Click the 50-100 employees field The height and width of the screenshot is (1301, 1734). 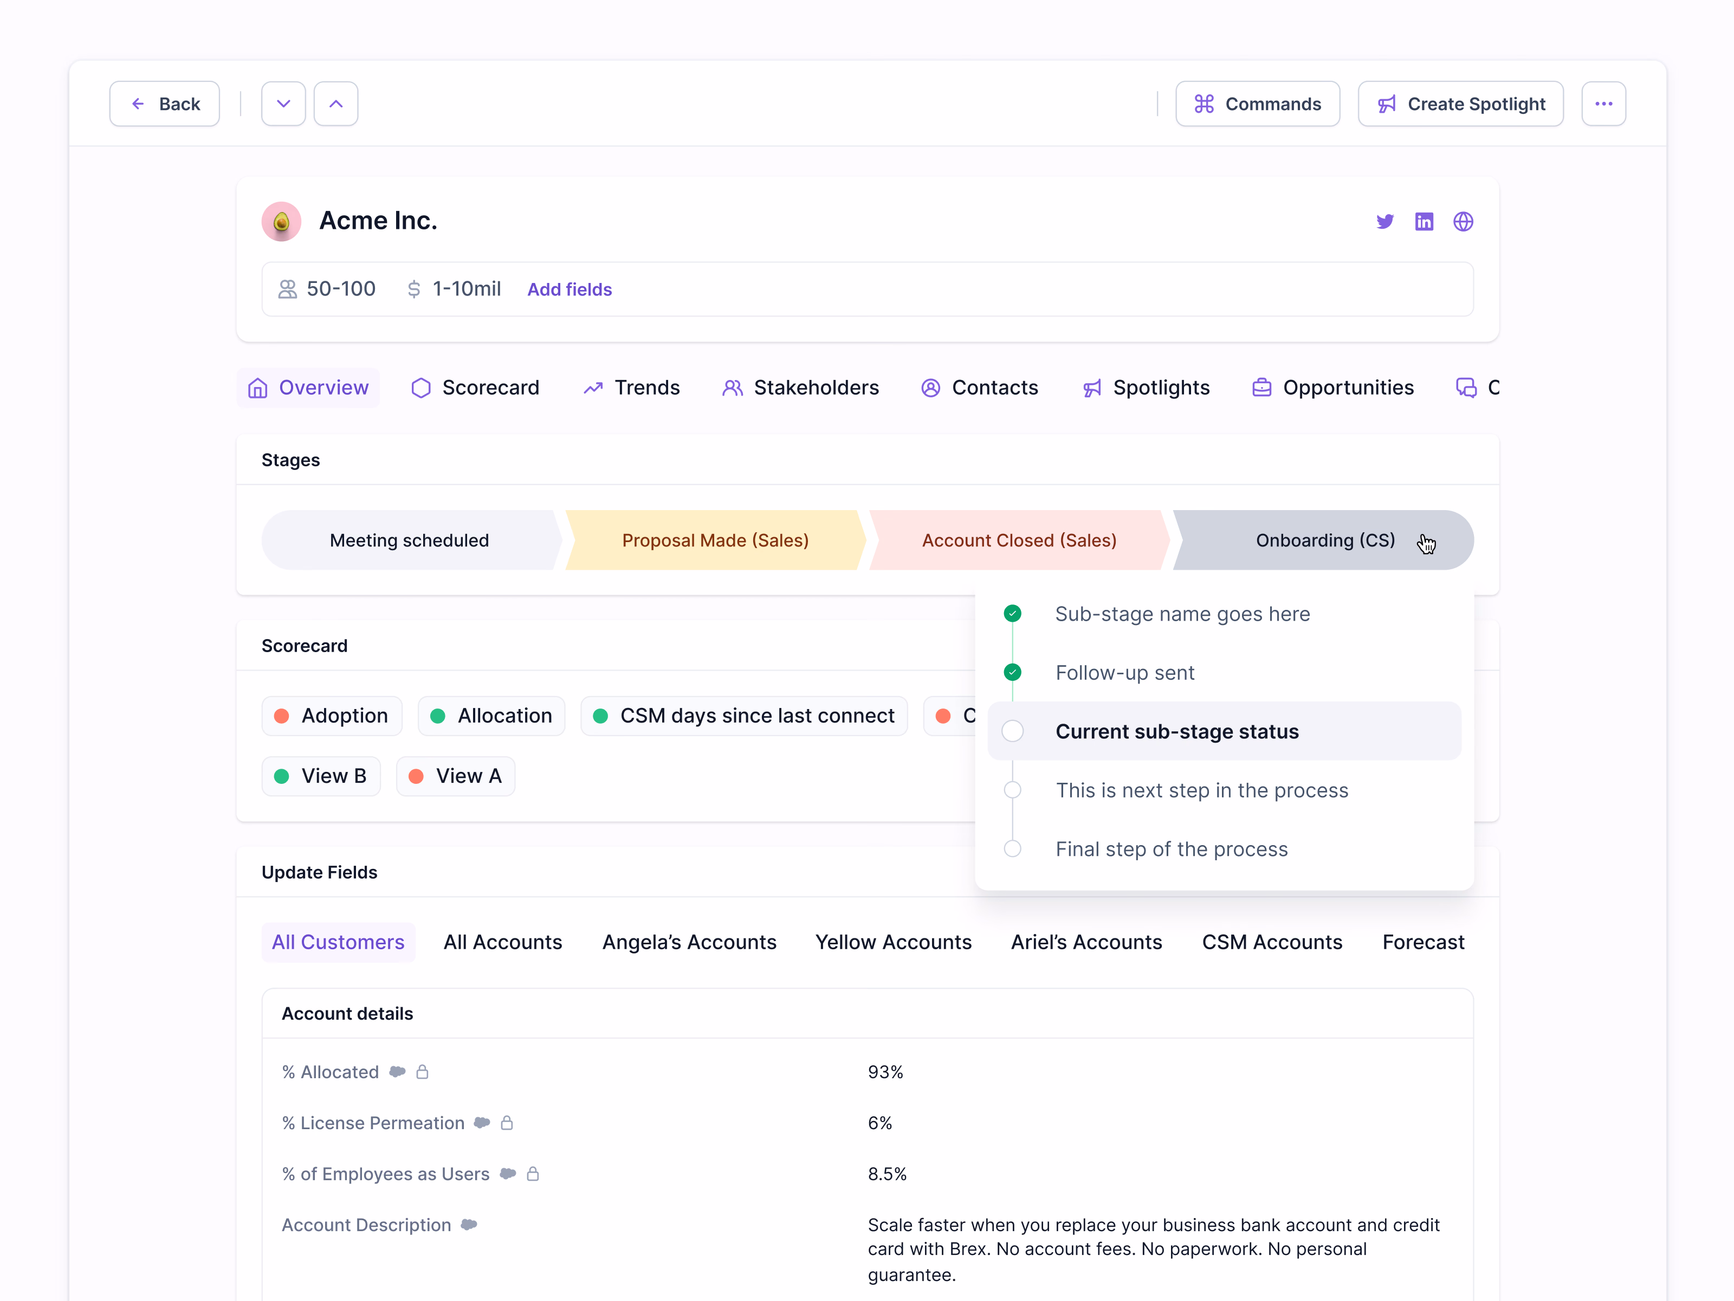[x=327, y=289]
